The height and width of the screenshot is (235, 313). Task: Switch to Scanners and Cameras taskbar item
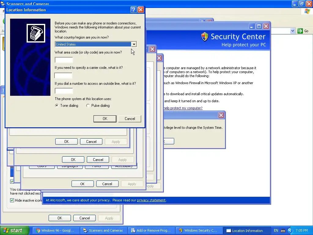103,230
